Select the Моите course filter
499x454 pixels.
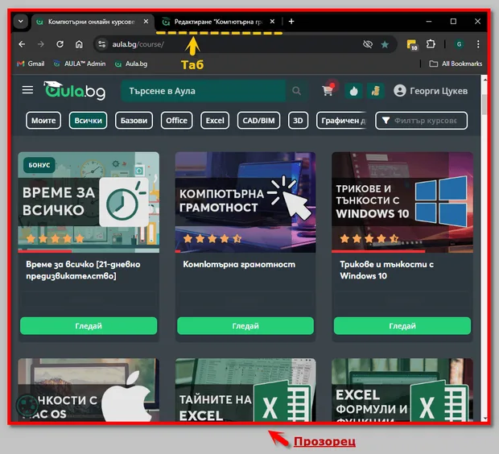(43, 121)
